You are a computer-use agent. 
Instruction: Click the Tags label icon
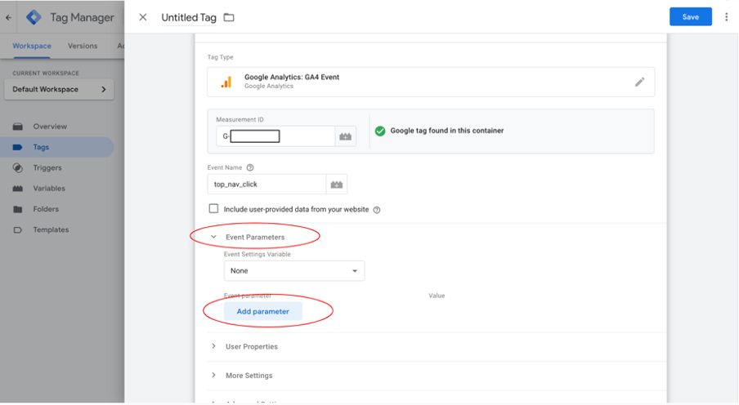pos(18,147)
